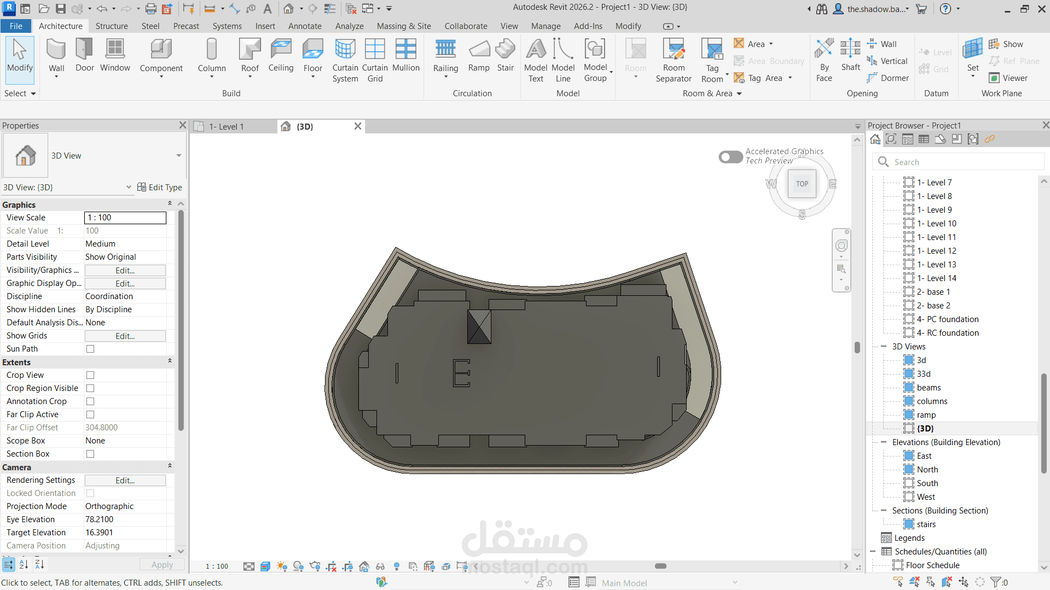This screenshot has width=1050, height=590.
Task: Select the Window tool
Action: click(x=115, y=55)
